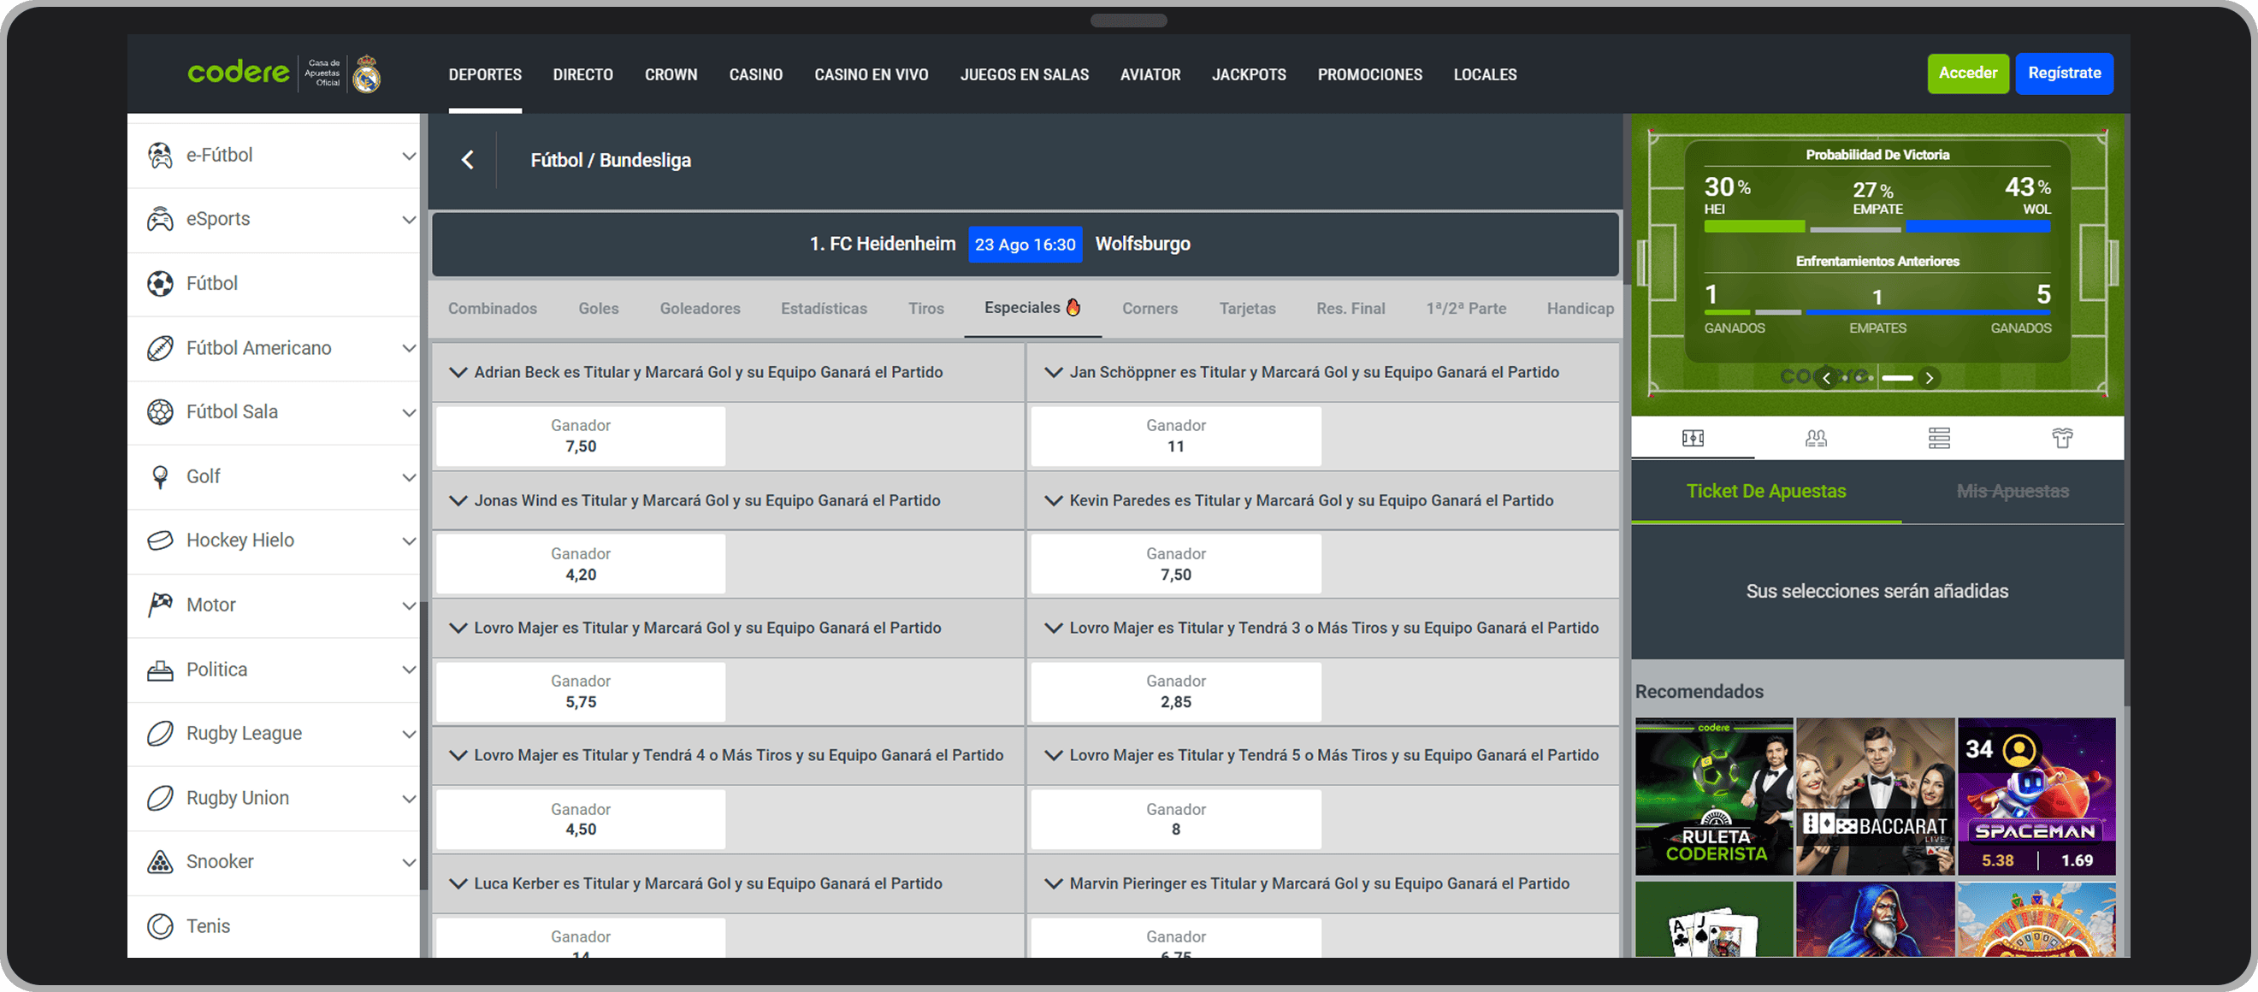Open Baccarat Live game thumbnail
The height and width of the screenshot is (992, 2258).
1875,796
